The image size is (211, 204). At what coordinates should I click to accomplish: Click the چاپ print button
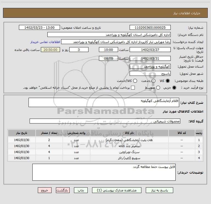pos(81,190)
